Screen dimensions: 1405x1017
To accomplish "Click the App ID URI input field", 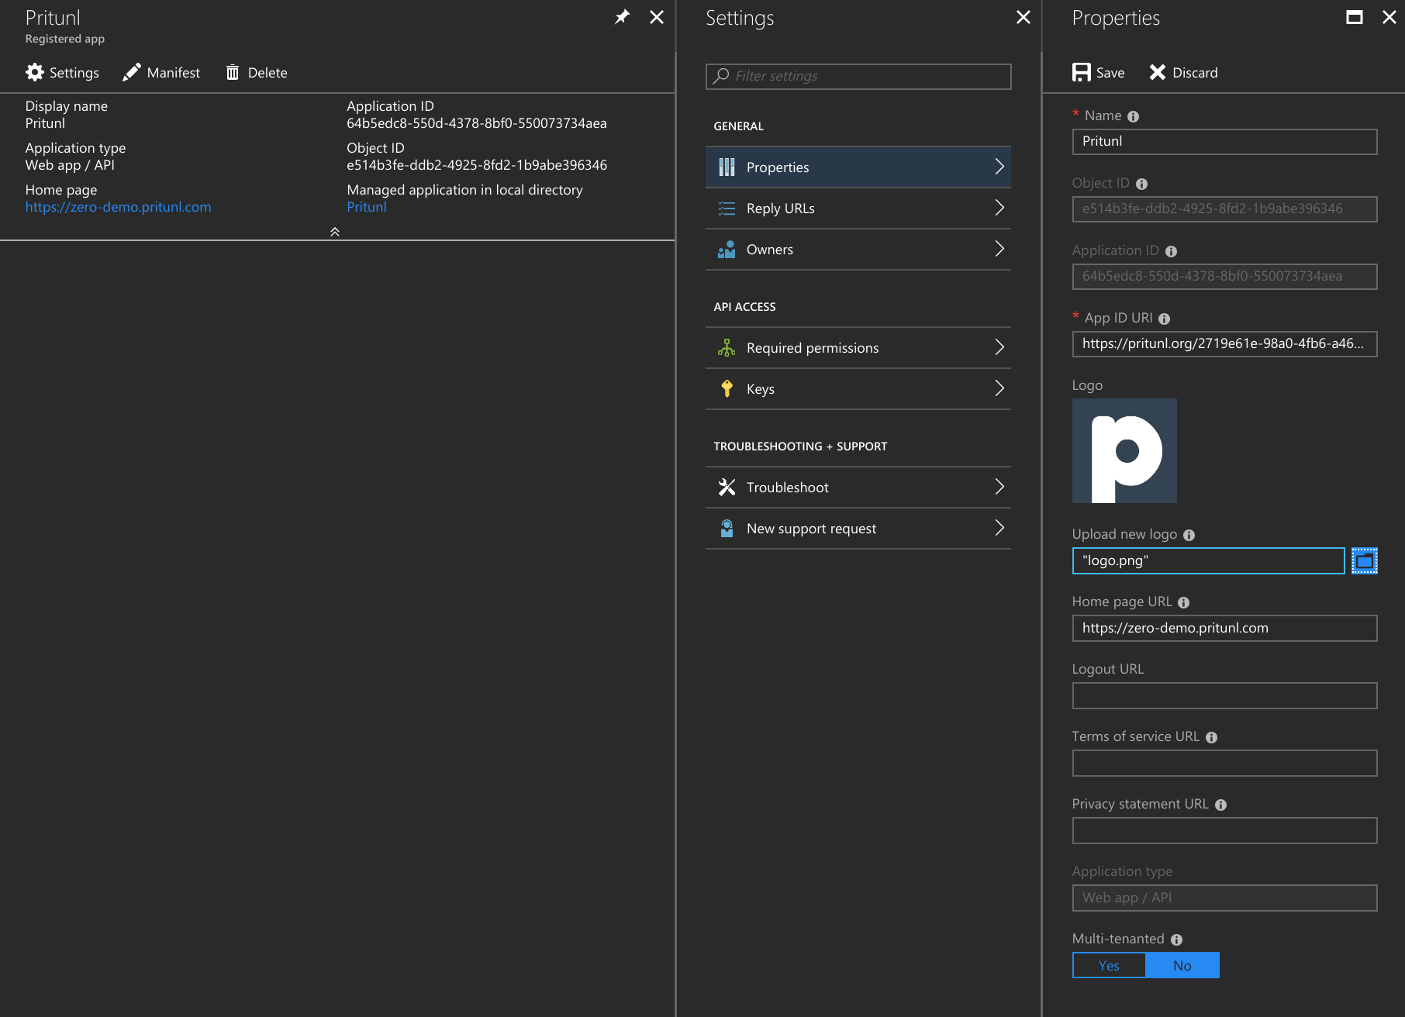I will [1224, 343].
